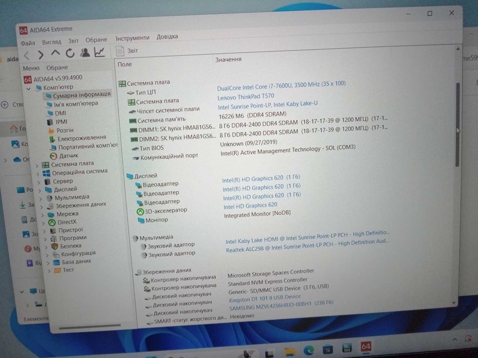Select Сумарна інформація in the tree
Screen dimensions: 478x358
pos(78,95)
